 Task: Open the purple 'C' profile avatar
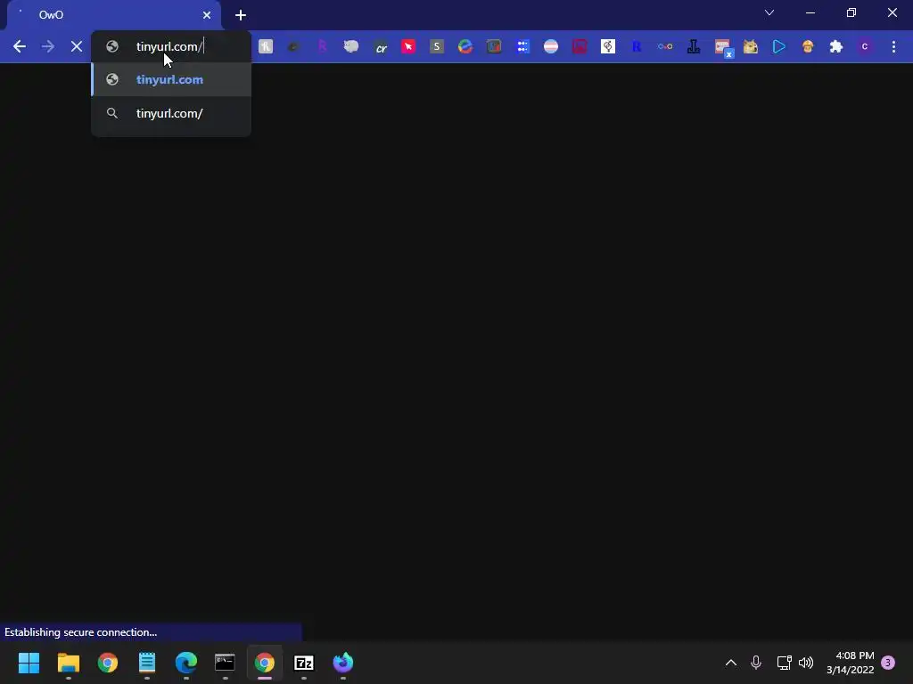coord(865,46)
